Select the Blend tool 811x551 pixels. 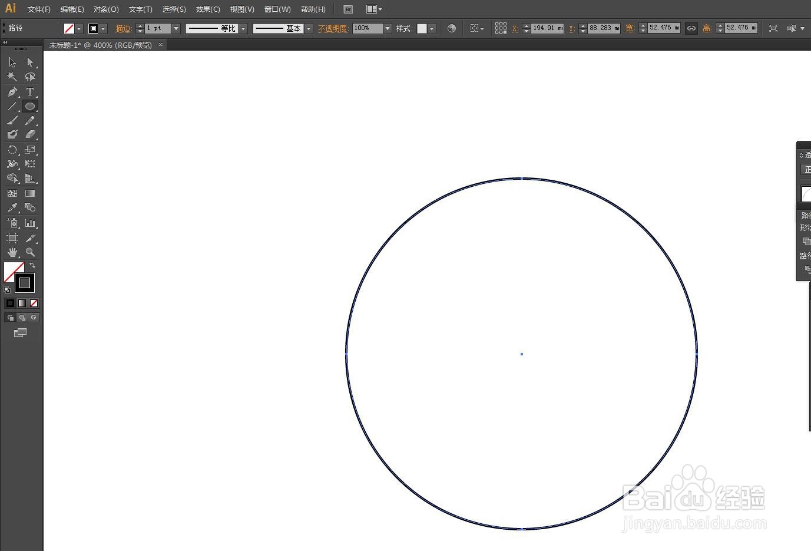click(x=30, y=207)
